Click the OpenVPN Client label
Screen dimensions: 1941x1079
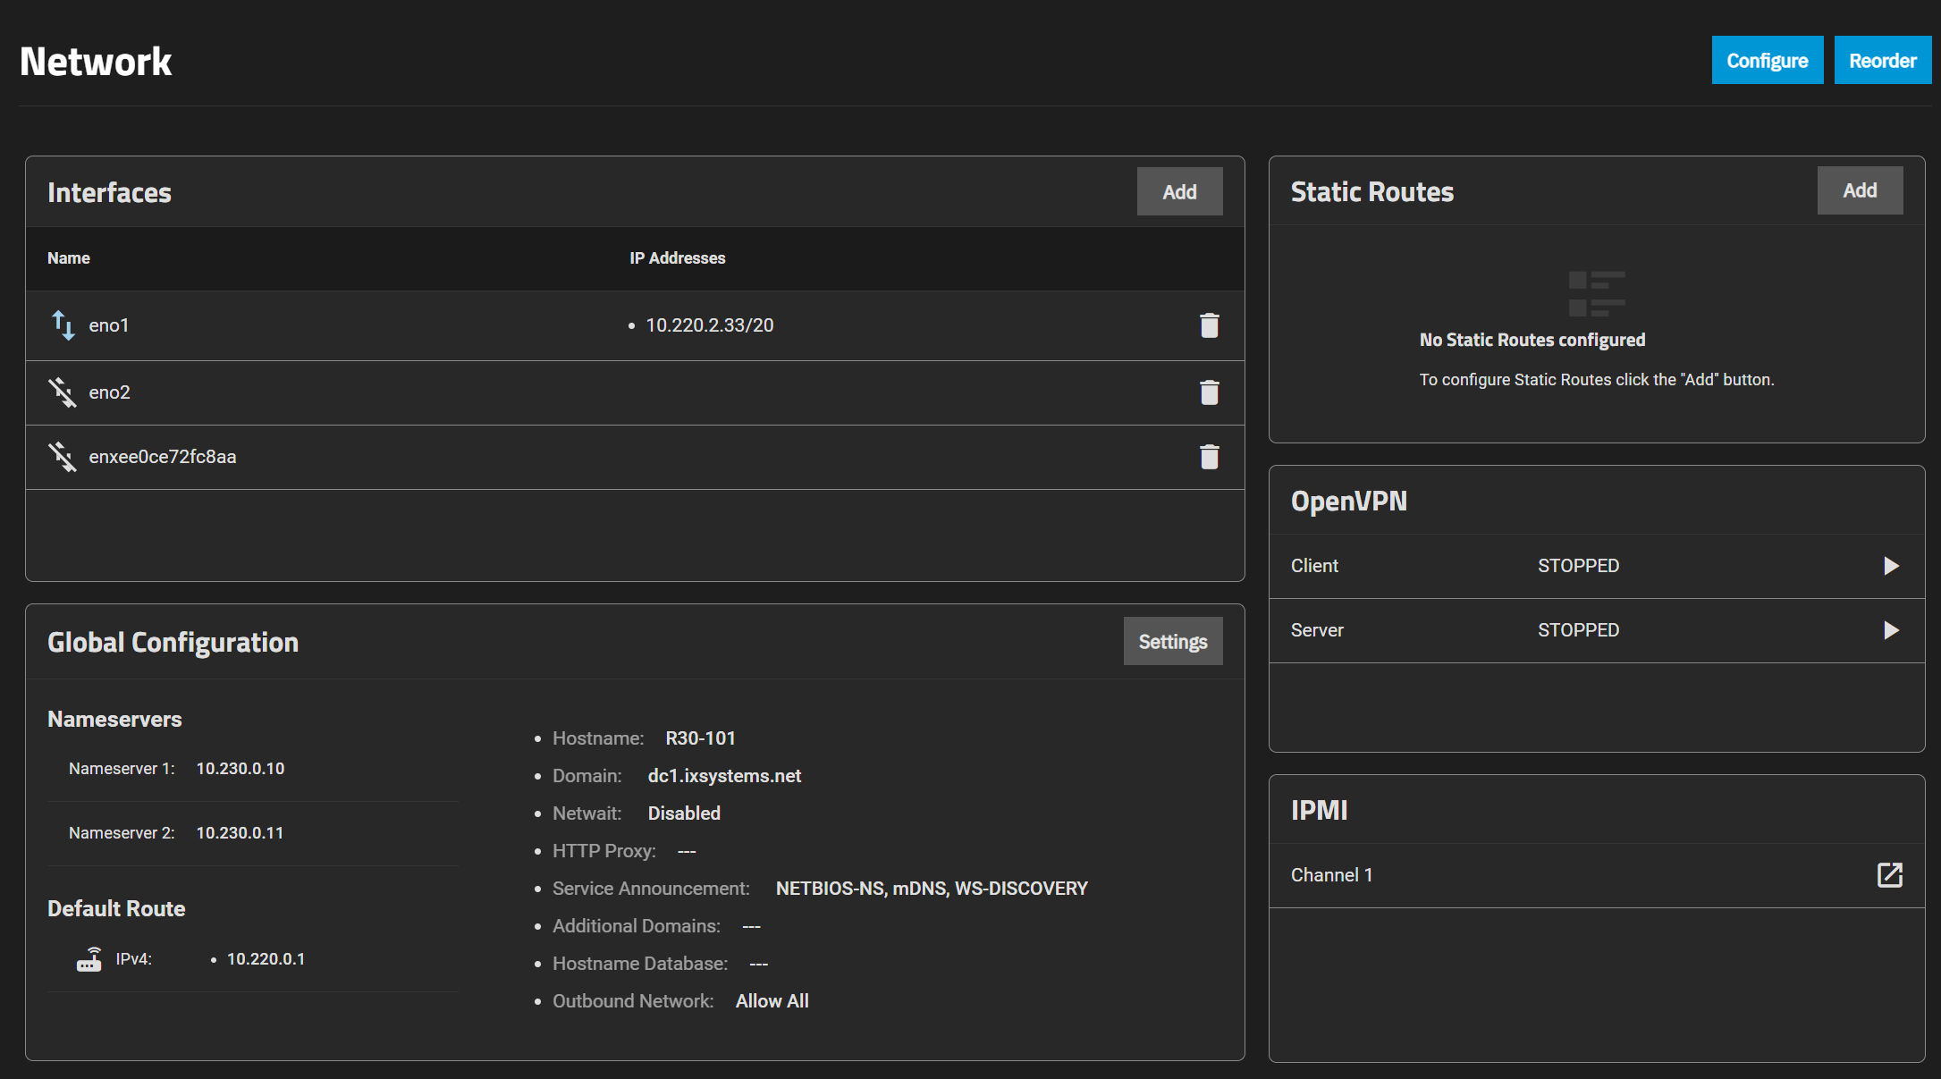(1314, 566)
